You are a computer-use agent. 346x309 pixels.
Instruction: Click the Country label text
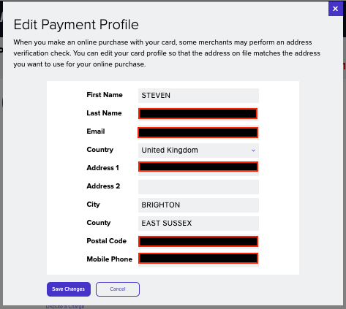[x=100, y=150]
